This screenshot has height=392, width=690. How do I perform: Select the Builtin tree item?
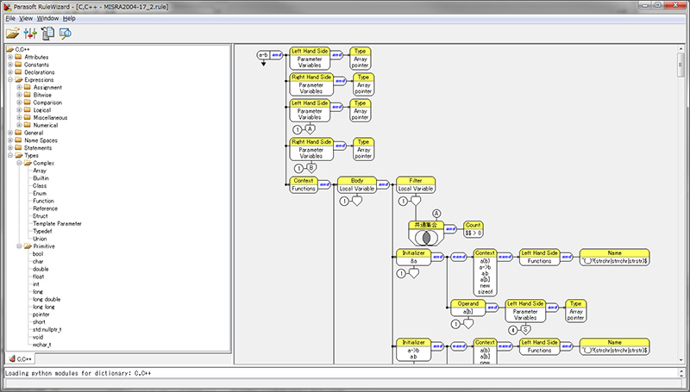(x=41, y=178)
